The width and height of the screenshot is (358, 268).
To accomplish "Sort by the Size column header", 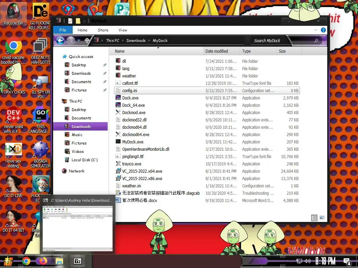I will (x=289, y=51).
